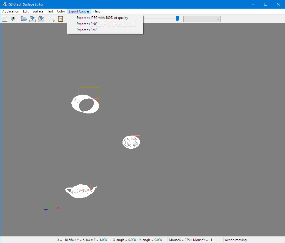Open the Help menu
The image size is (285, 243).
97,11
